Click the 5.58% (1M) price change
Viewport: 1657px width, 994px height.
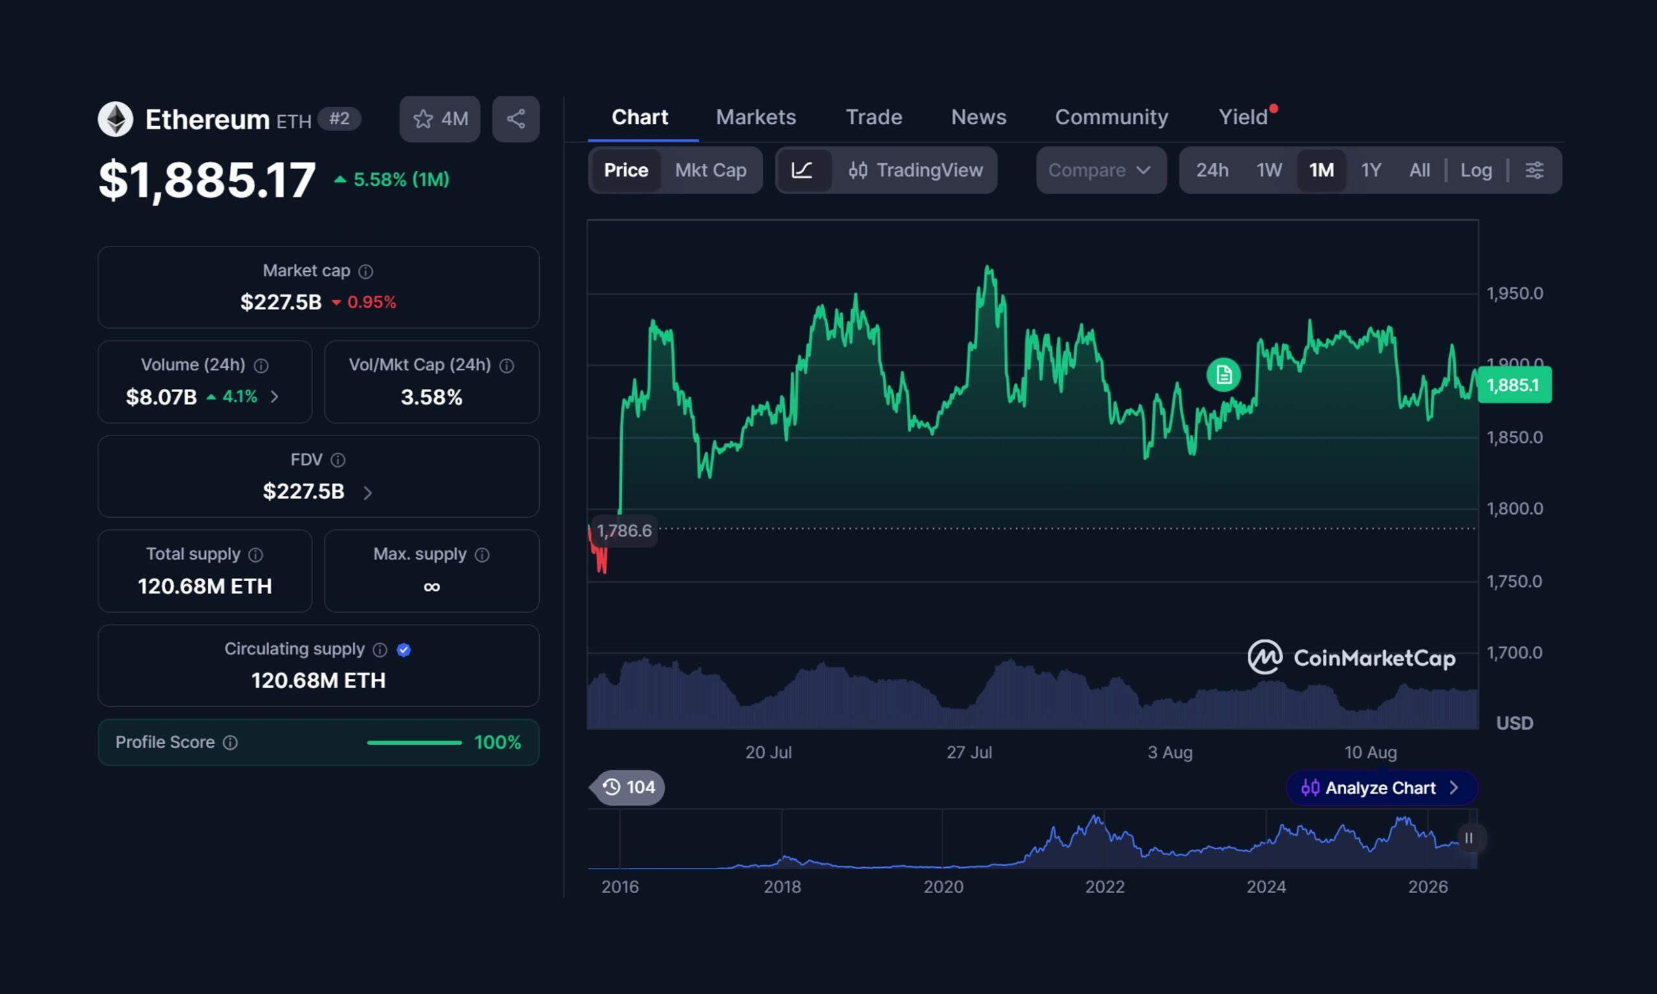(392, 179)
